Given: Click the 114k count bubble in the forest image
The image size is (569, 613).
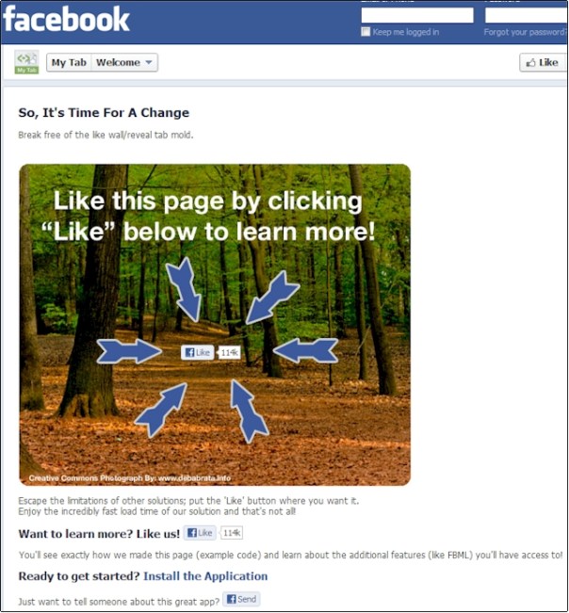Looking at the screenshot, I should tap(230, 352).
